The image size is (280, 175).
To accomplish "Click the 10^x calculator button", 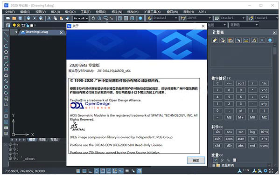I will pos(264,132).
